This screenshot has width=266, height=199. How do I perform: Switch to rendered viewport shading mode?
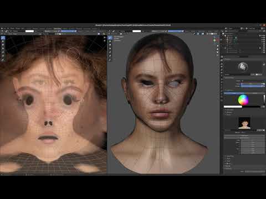tap(216, 34)
